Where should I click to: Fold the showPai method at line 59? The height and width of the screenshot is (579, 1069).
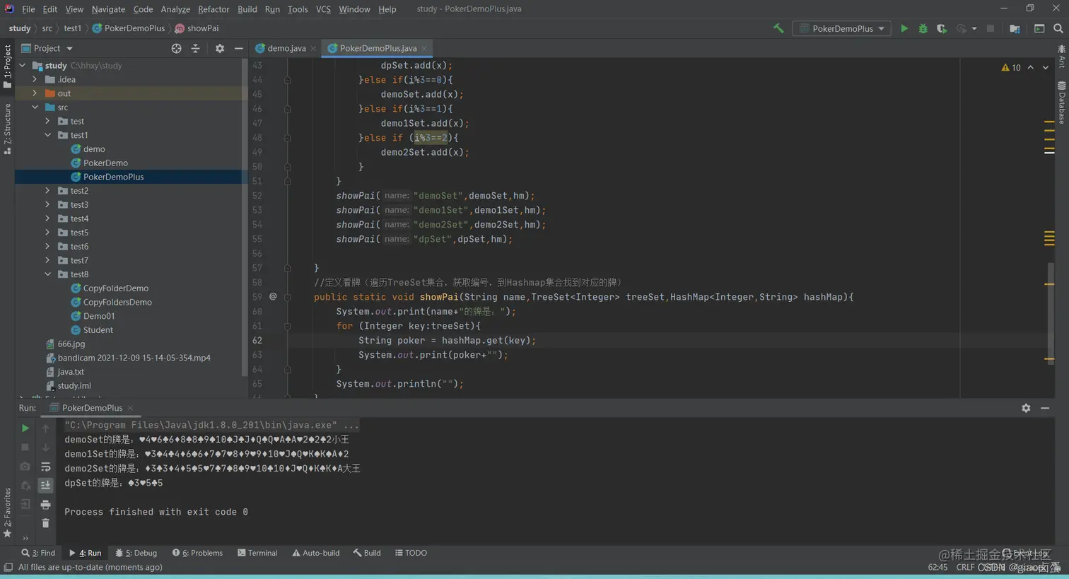[287, 297]
